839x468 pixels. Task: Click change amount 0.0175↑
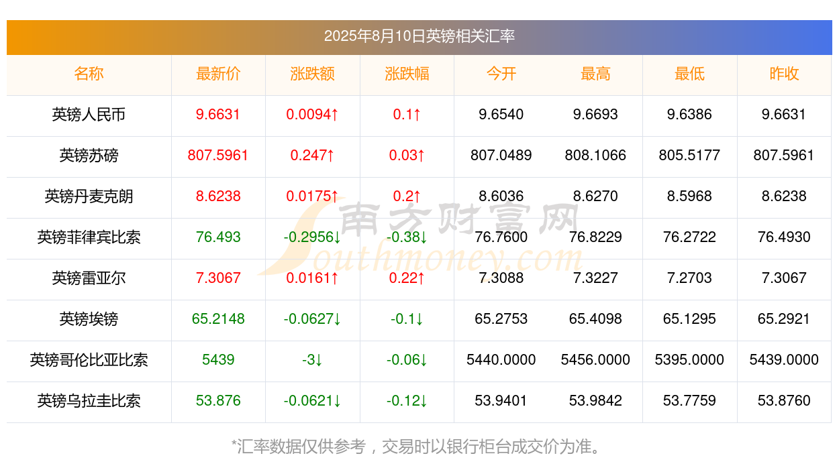click(313, 196)
